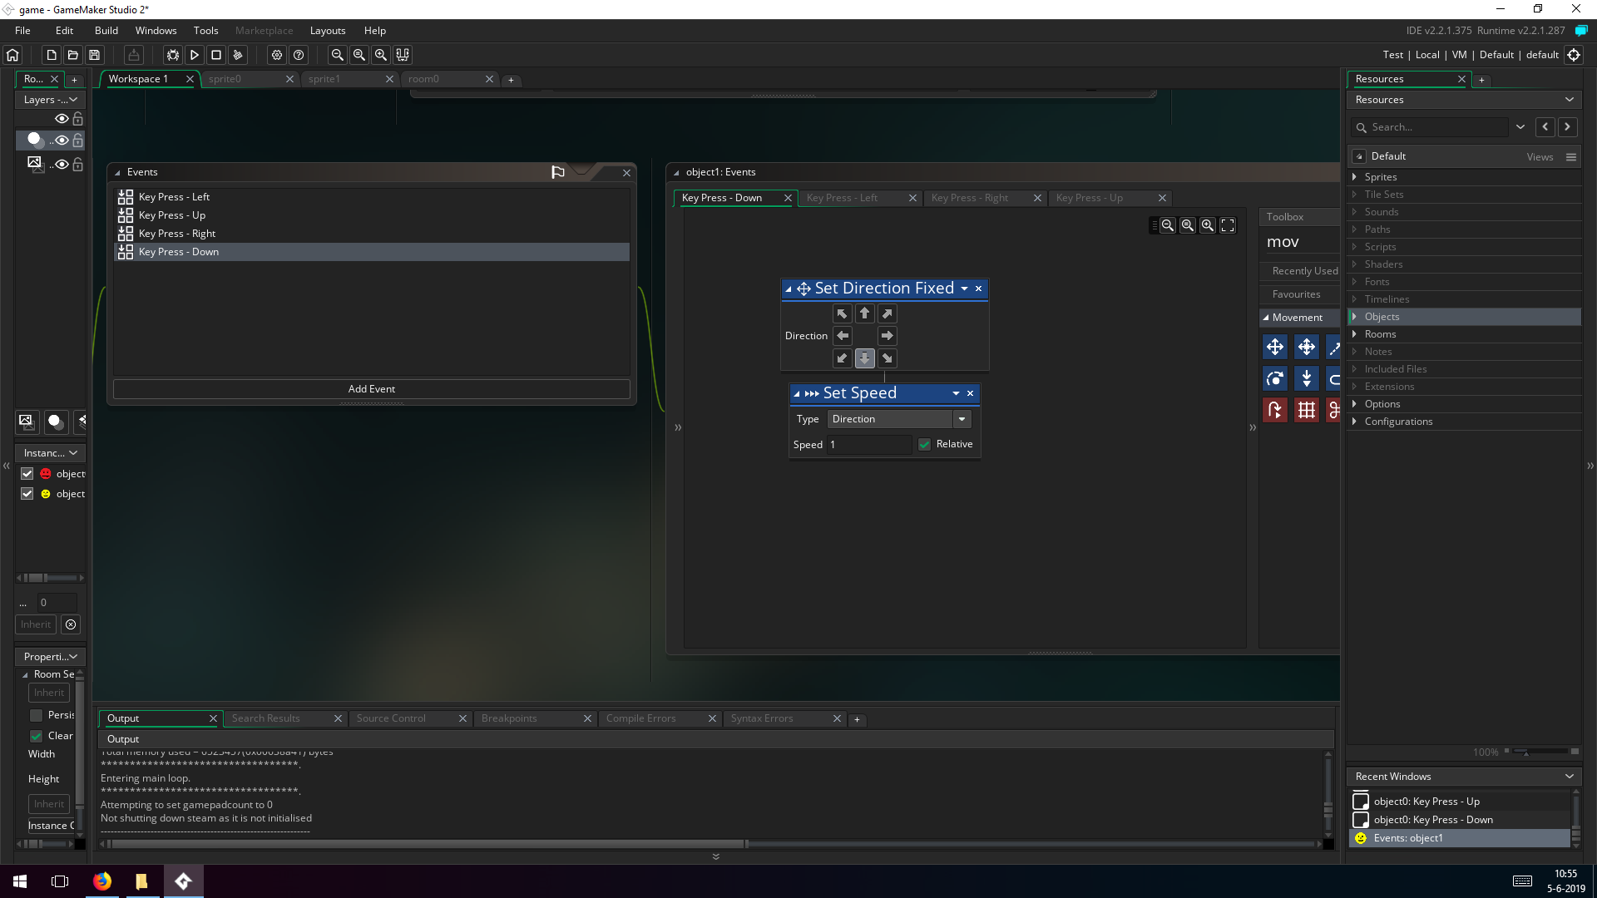Open the Build menu
The image size is (1597, 898).
(106, 31)
